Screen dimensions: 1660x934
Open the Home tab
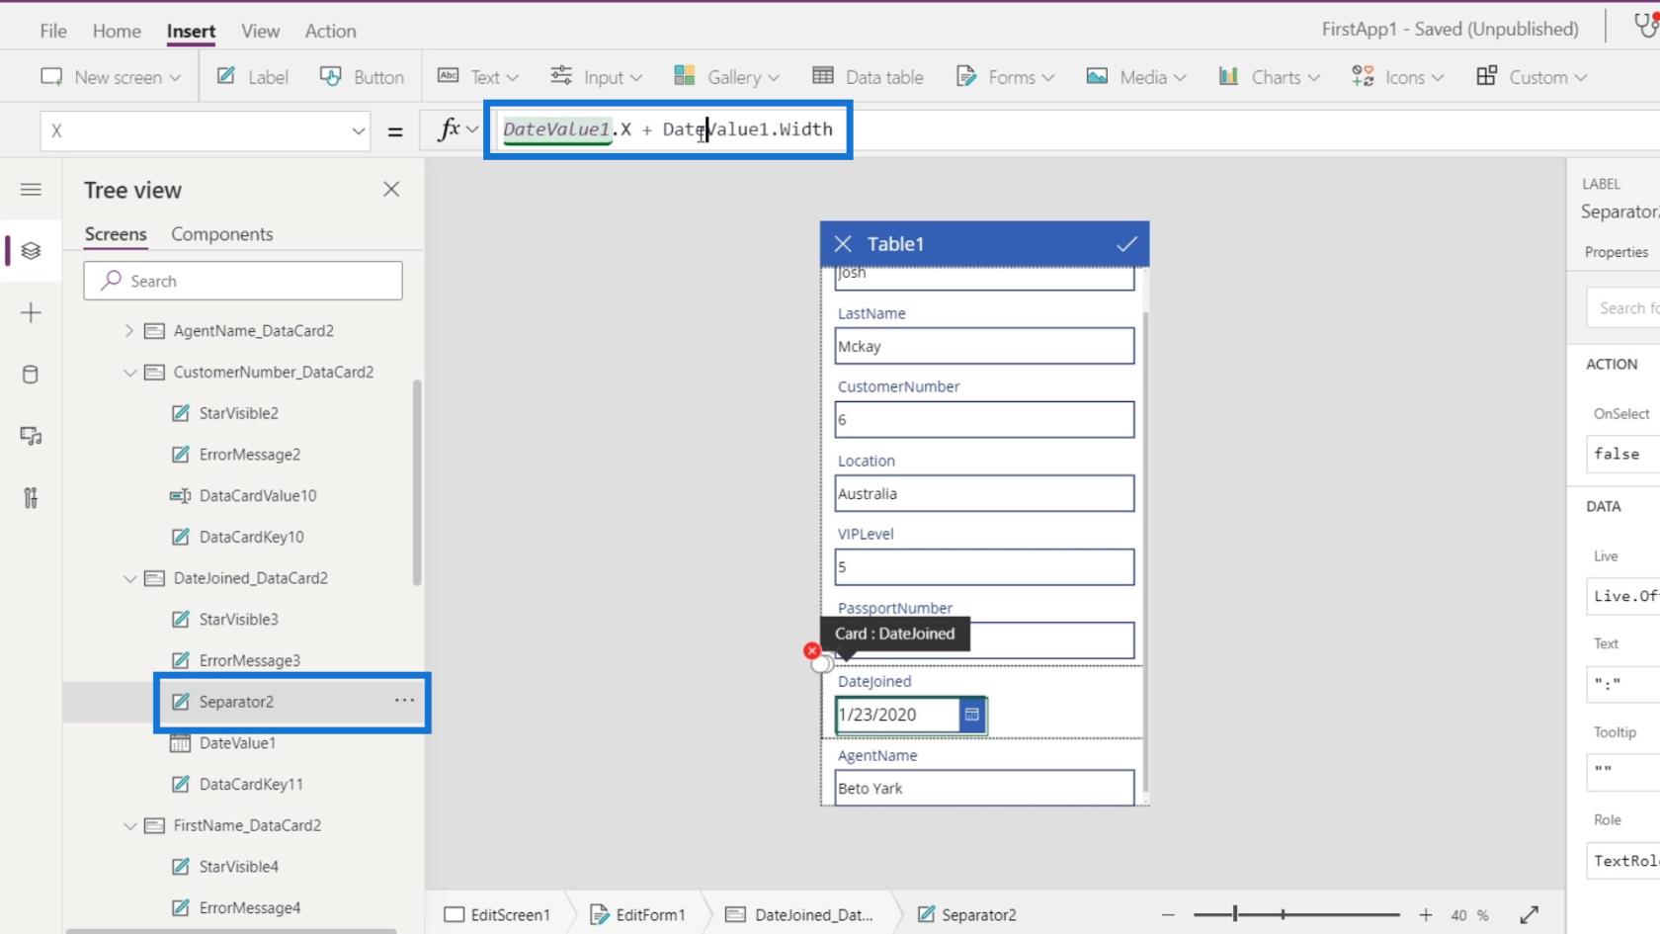117,31
